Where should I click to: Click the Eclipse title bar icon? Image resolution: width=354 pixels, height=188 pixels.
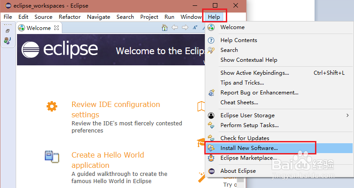[8, 5]
